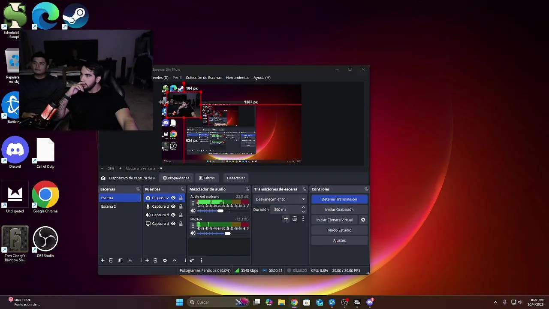Undock the Transiciones de escena panel
Screen dimensions: 549x309
coord(305,189)
